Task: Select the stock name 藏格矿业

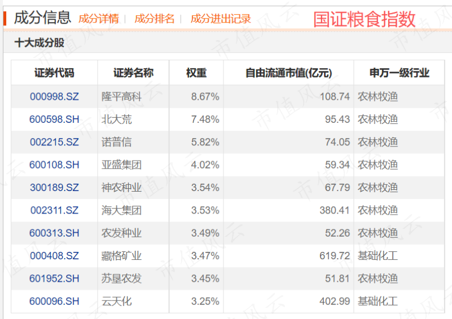Action: [121, 256]
